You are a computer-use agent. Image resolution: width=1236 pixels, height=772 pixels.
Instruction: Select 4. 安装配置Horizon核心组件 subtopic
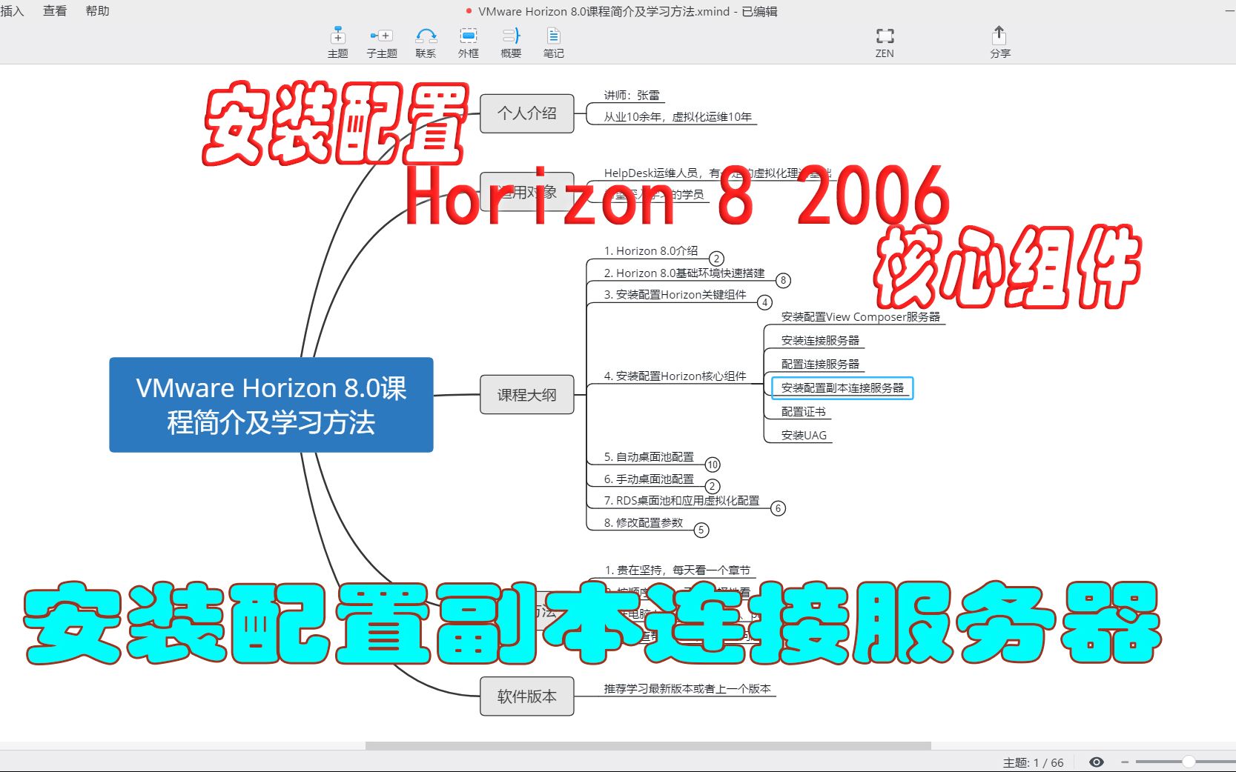point(675,376)
